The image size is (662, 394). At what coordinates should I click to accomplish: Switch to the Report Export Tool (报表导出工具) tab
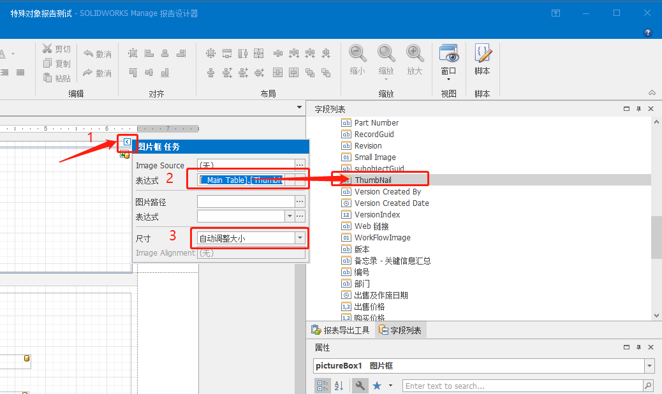click(x=340, y=330)
